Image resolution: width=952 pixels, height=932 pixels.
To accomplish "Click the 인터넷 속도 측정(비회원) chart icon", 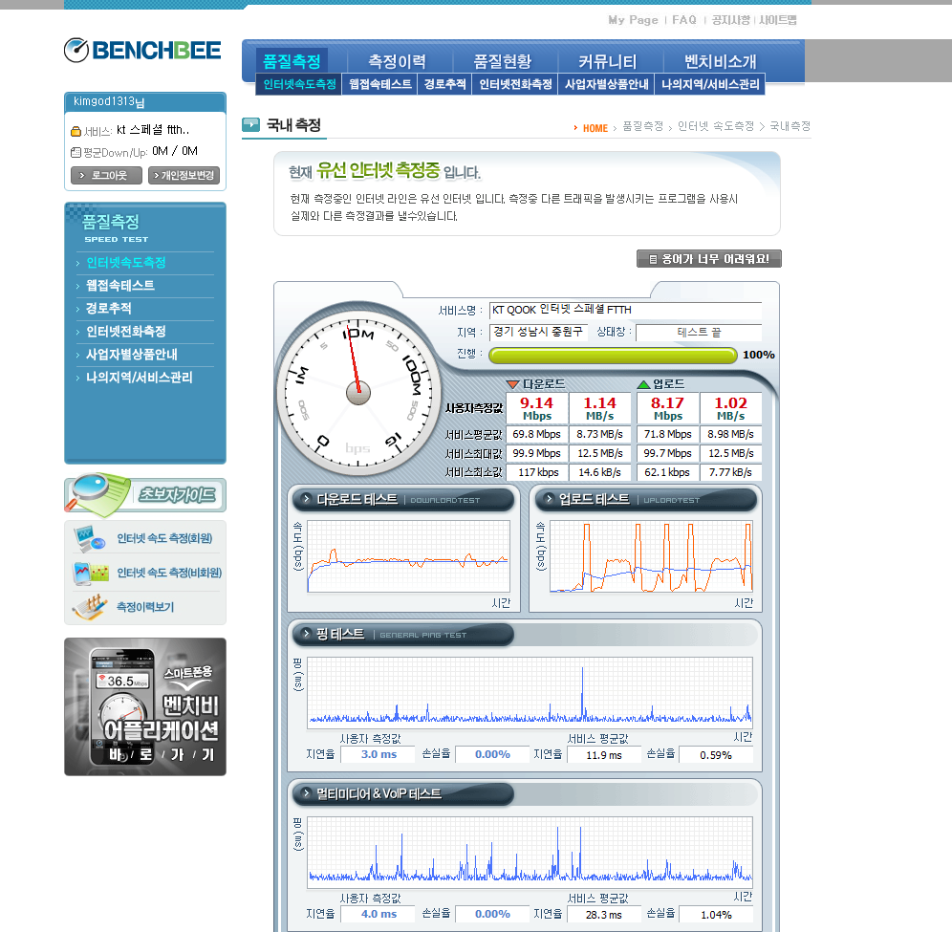I will (91, 573).
